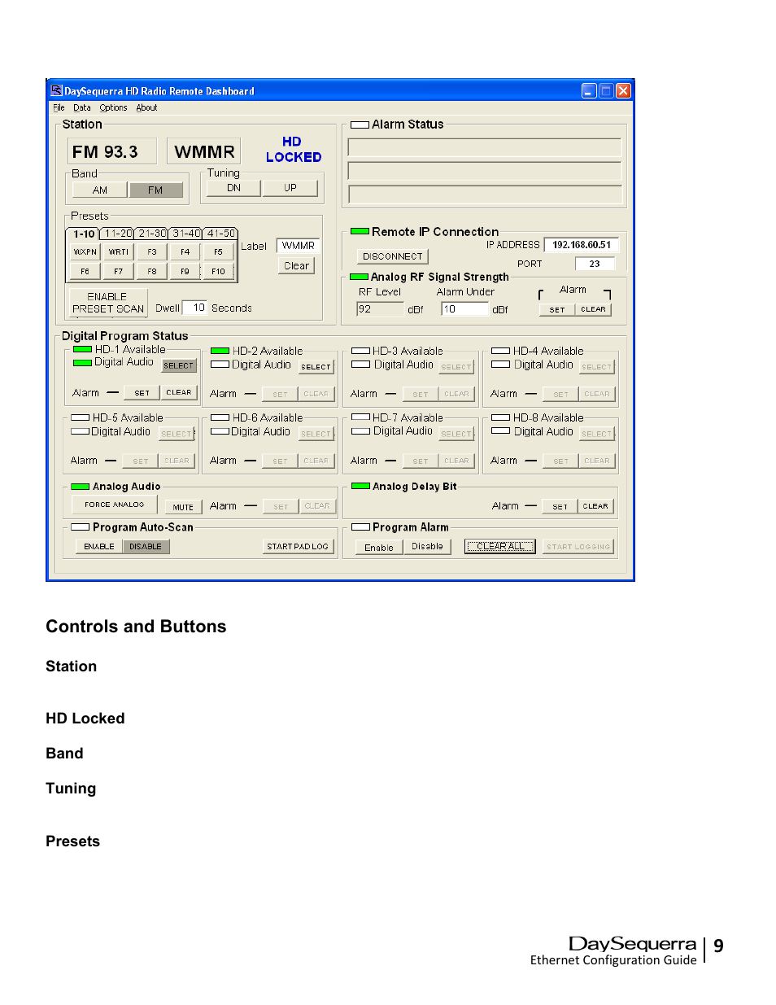Click Force Analog button
776x1005 pixels.
114,505
